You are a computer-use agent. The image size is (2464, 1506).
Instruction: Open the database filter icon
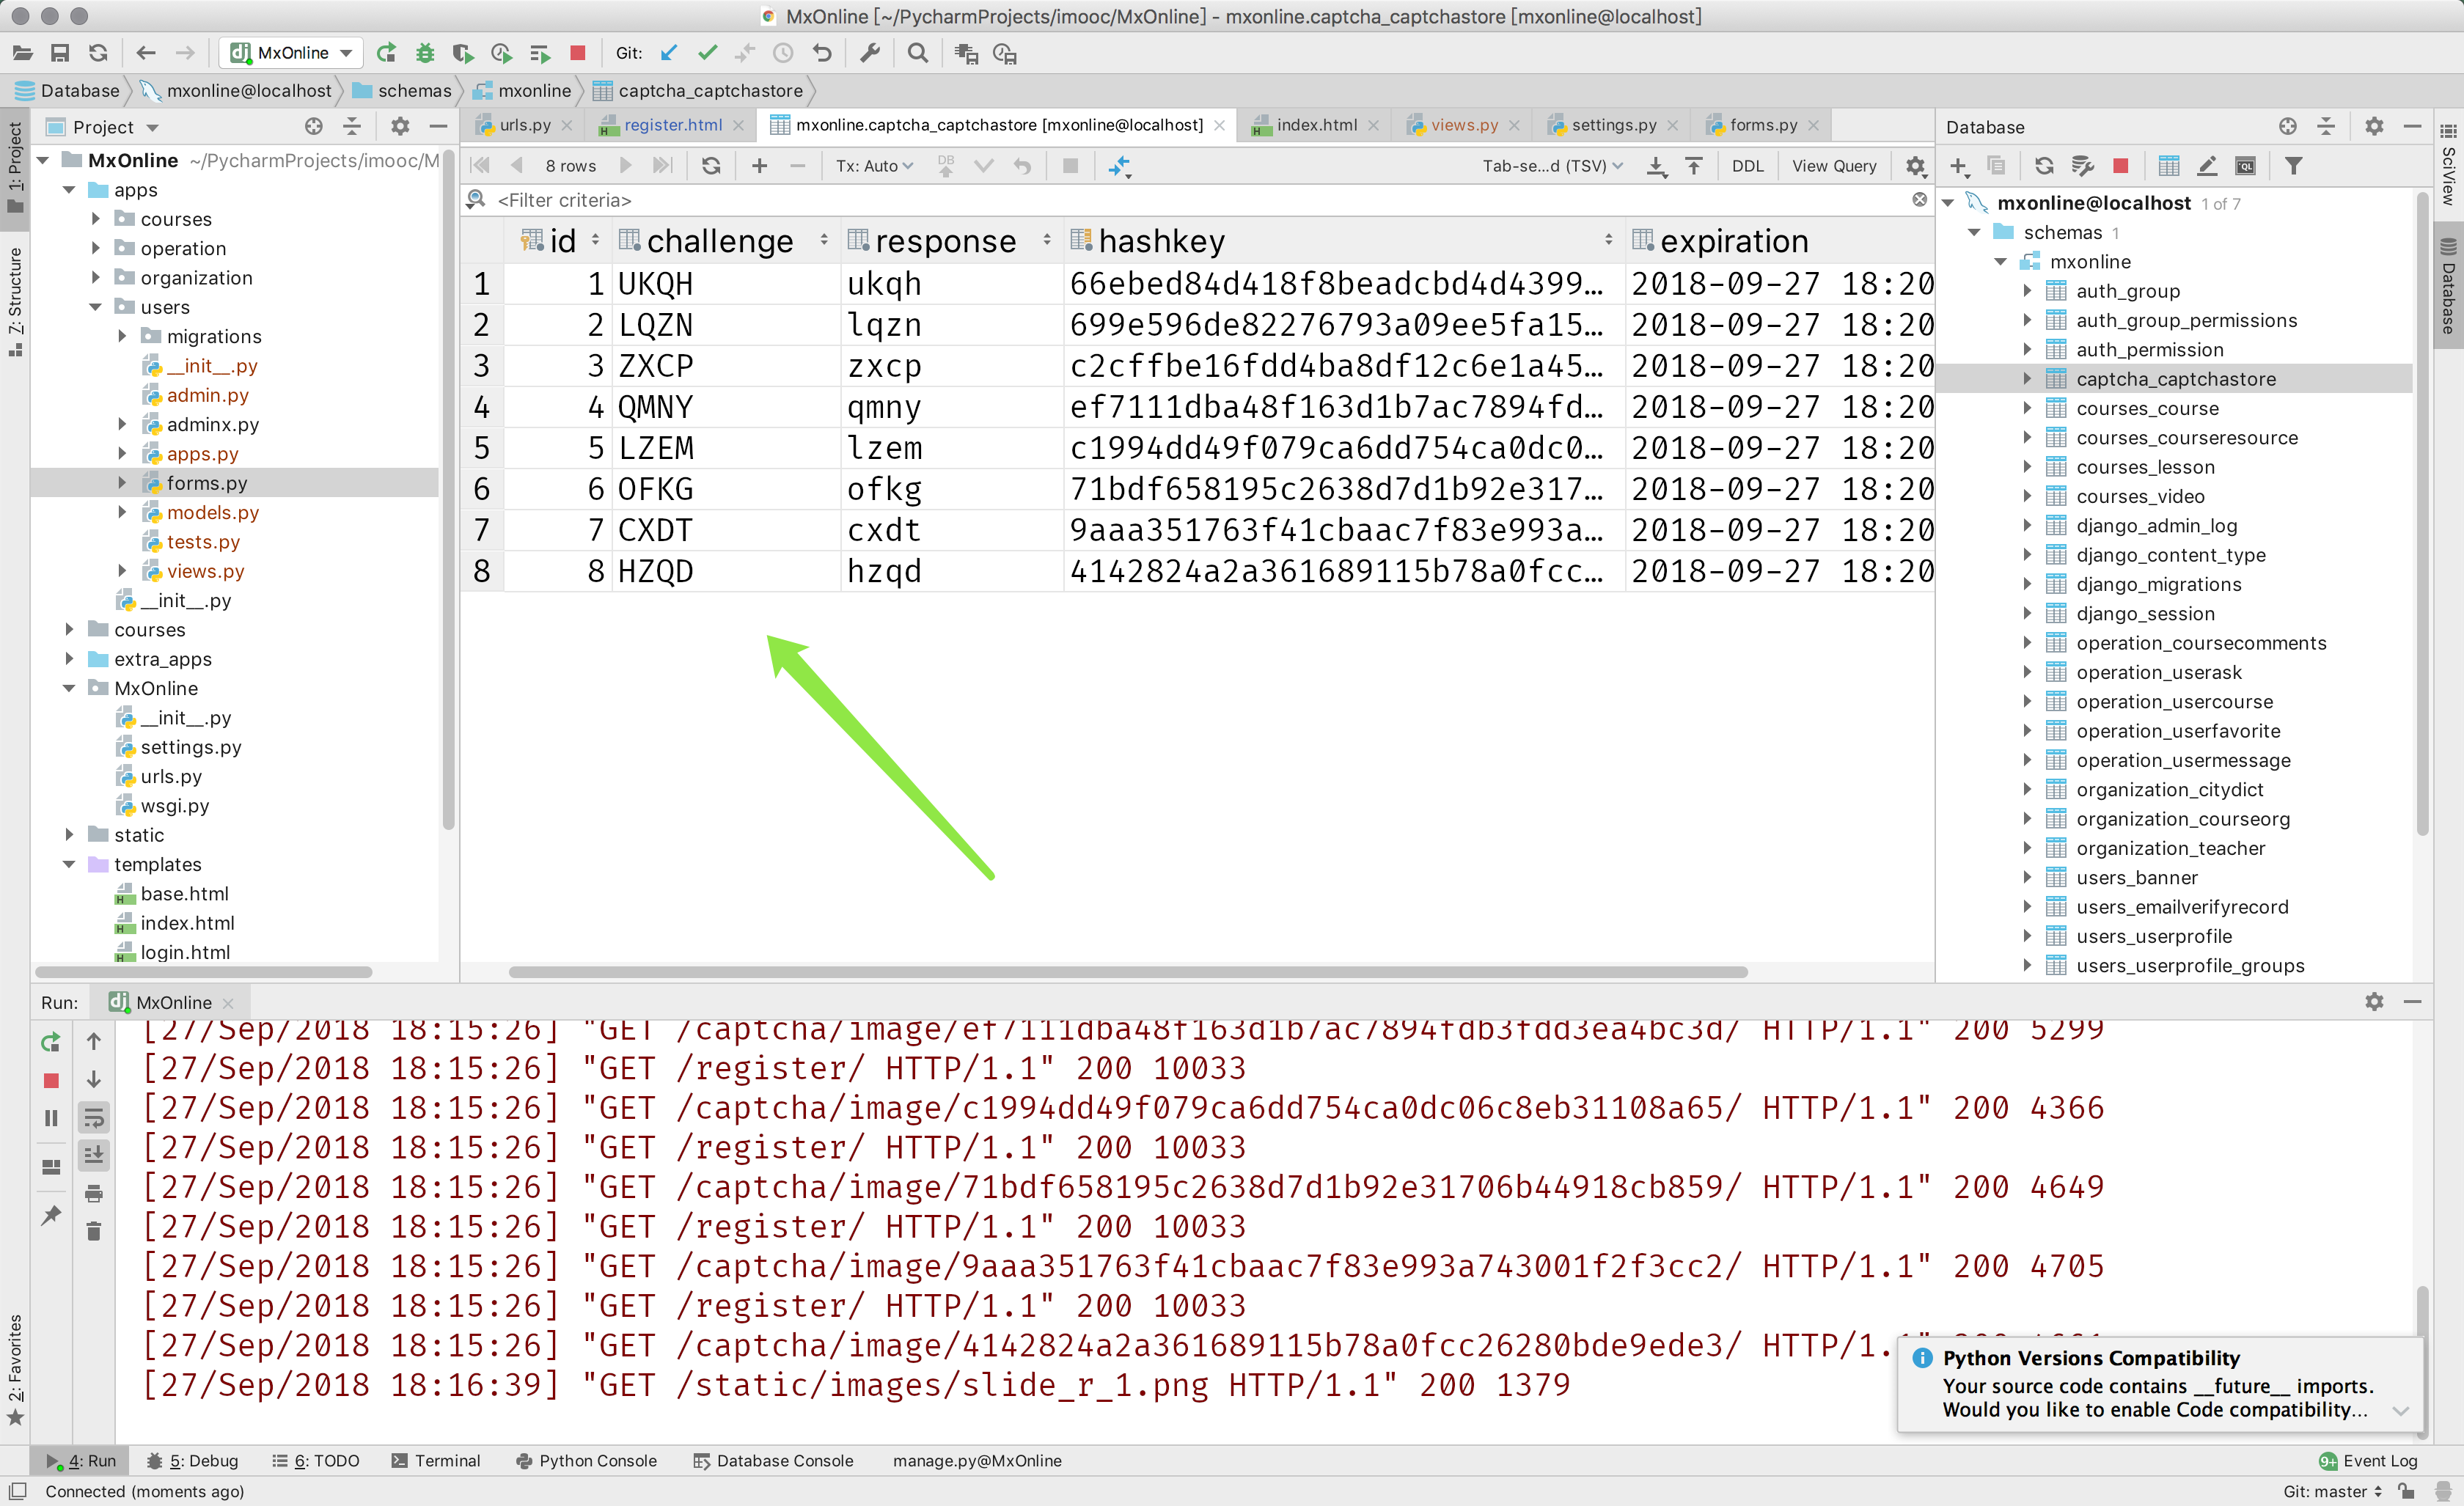(x=2293, y=166)
